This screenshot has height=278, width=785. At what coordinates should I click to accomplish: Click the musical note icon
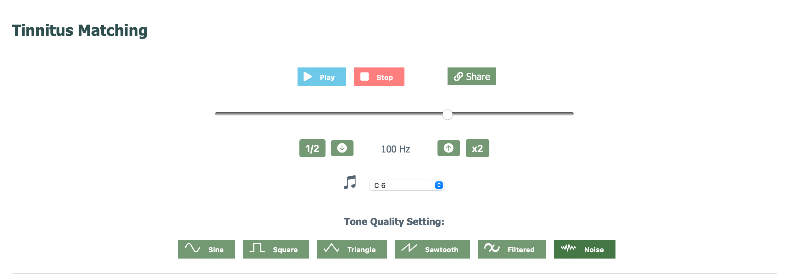point(350,182)
